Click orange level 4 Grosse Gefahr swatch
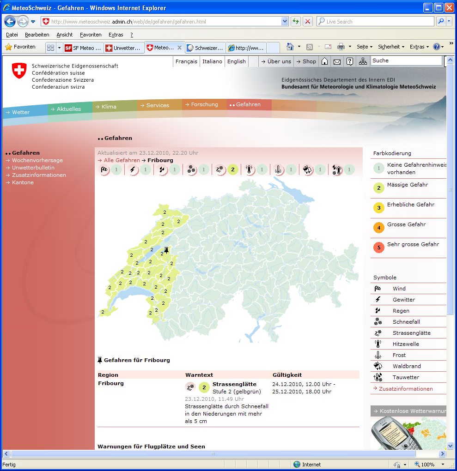The image size is (457, 471). tap(379, 228)
